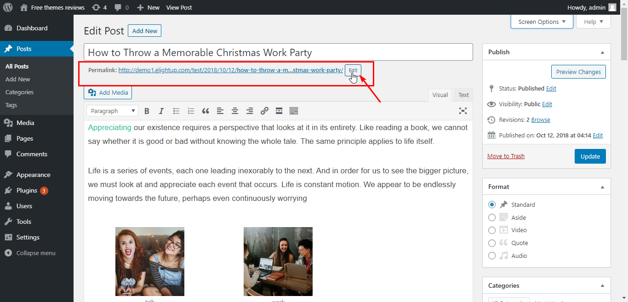Click the post title input field
628x302 pixels.
click(278, 52)
